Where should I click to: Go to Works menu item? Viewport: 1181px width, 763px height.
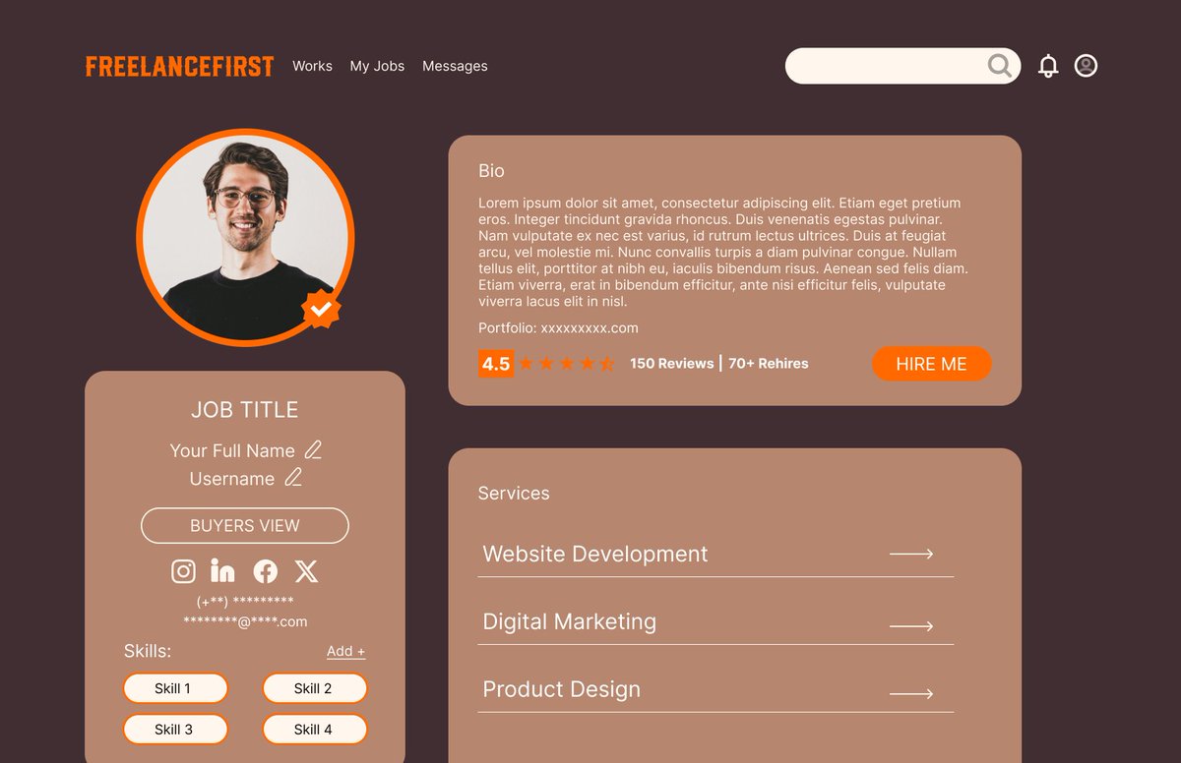(312, 66)
